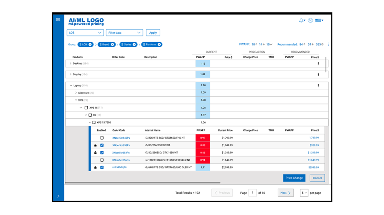This screenshot has height=215, width=384.
Task: Open the US flag language selector
Action: point(319,20)
